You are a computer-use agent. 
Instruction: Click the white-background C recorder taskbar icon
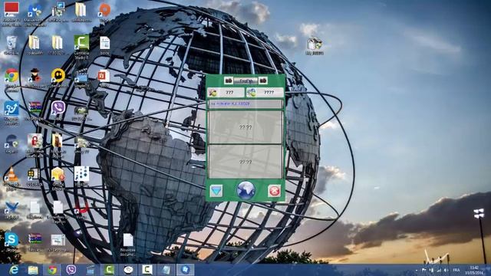(147, 270)
